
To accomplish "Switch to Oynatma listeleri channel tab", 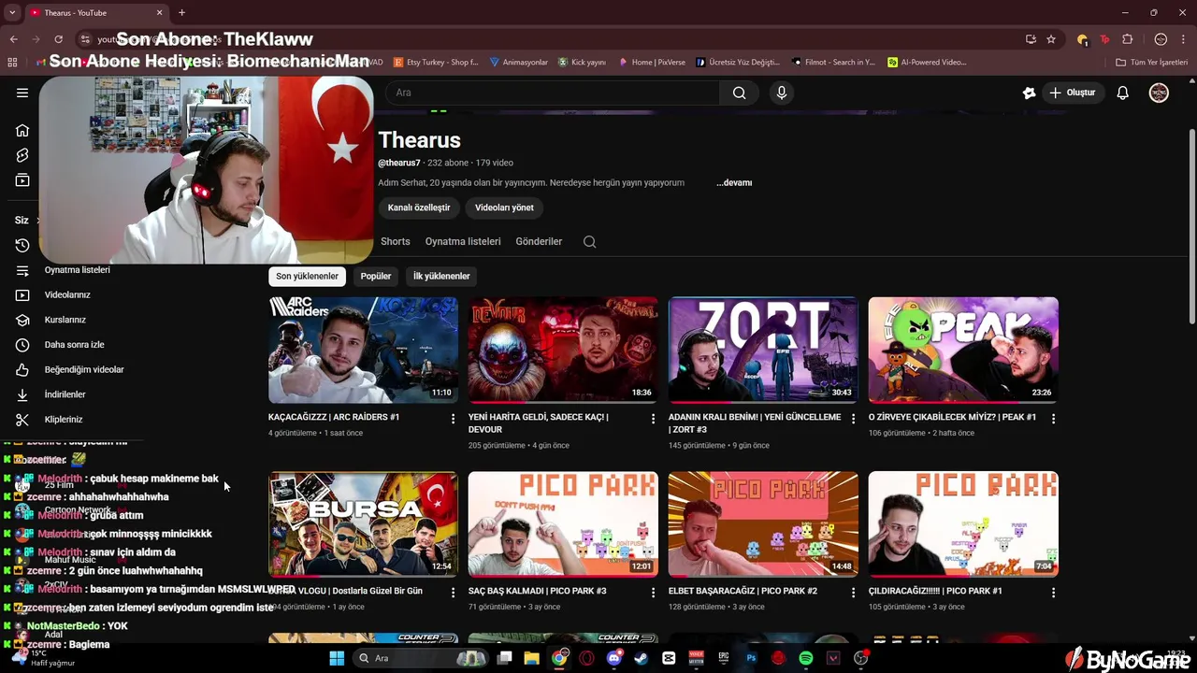I will pyautogui.click(x=463, y=241).
